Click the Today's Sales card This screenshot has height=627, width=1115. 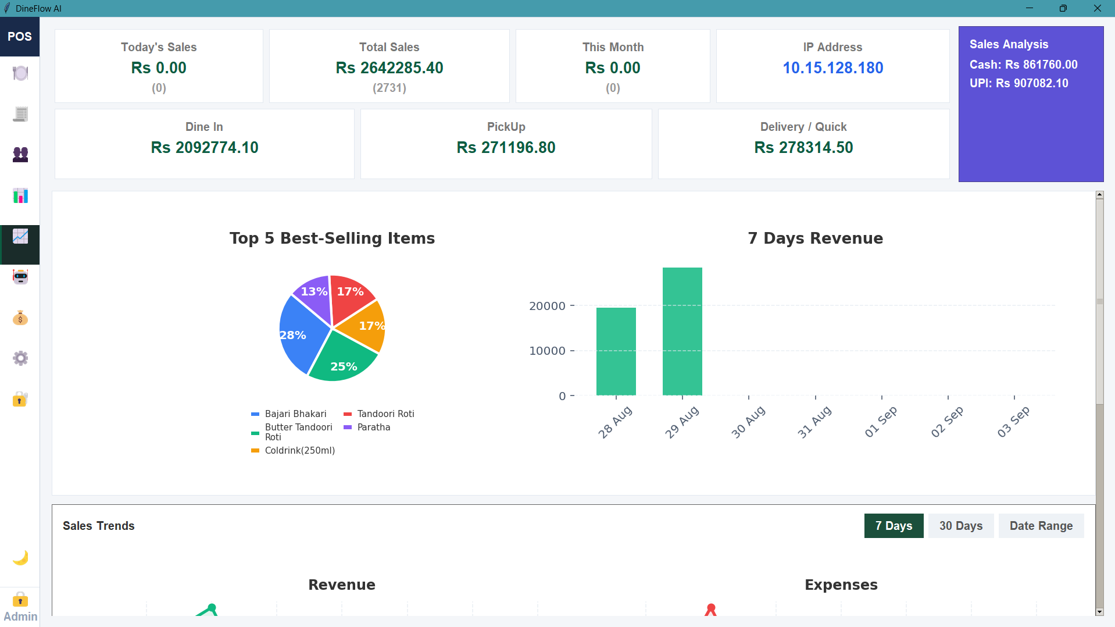(159, 66)
